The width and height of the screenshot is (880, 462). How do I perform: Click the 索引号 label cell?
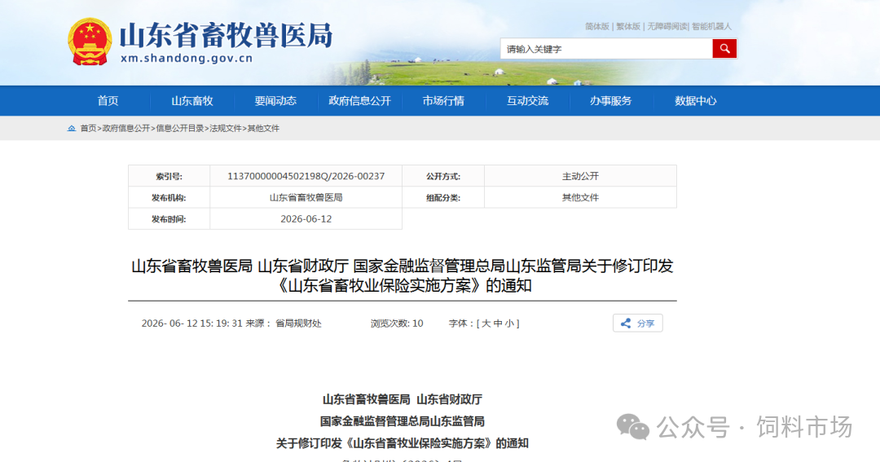tap(169, 176)
